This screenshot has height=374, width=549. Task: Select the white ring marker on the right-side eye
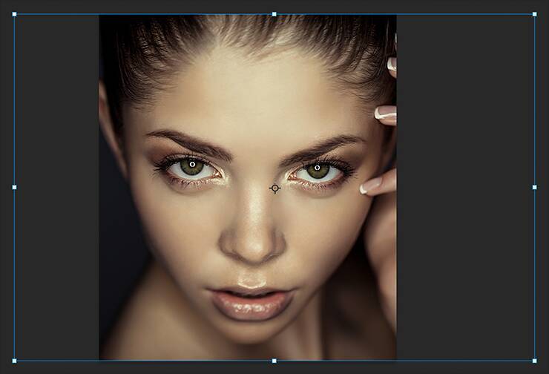(318, 168)
